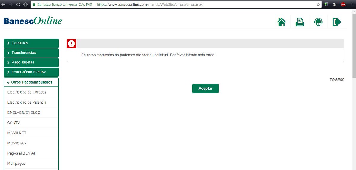
Task: Click the BanescOnline logo
Action: (33, 21)
